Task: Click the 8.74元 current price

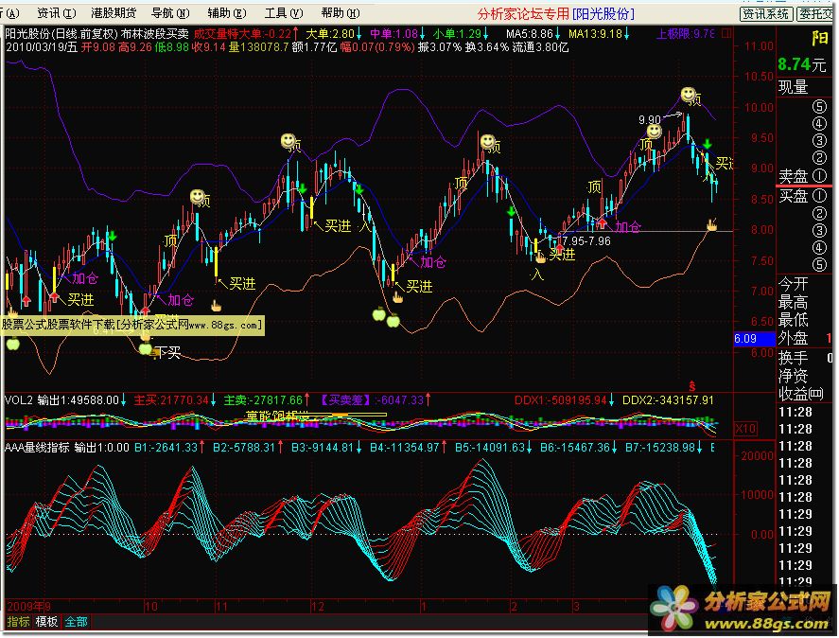Action: coord(801,64)
